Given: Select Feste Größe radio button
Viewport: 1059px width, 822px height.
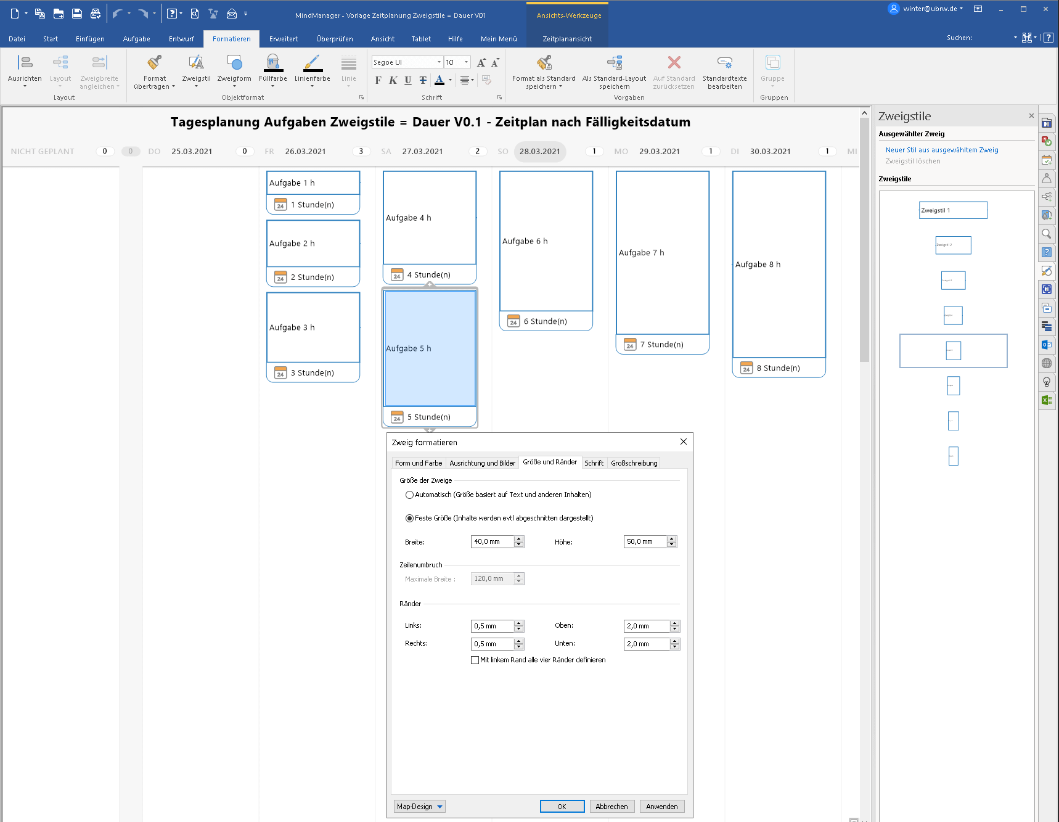Looking at the screenshot, I should click(409, 518).
